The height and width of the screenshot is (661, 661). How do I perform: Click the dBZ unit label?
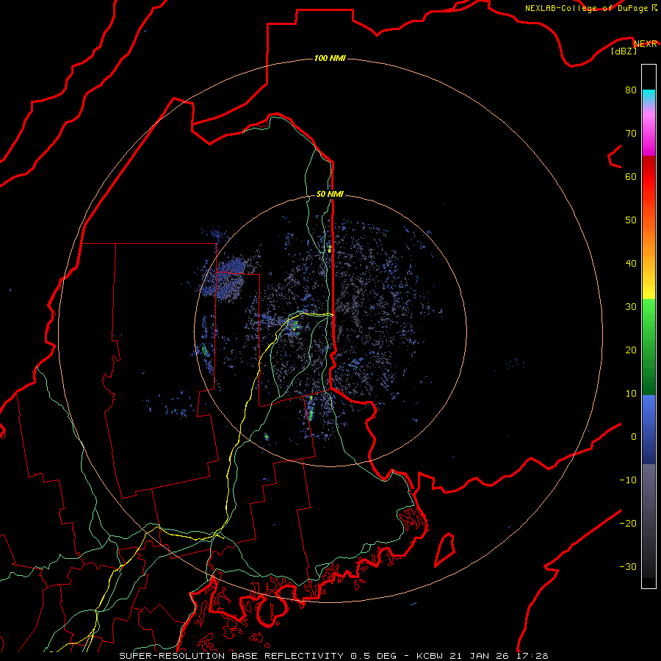[x=624, y=51]
